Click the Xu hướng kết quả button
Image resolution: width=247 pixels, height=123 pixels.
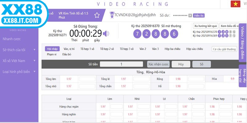pos(206,26)
